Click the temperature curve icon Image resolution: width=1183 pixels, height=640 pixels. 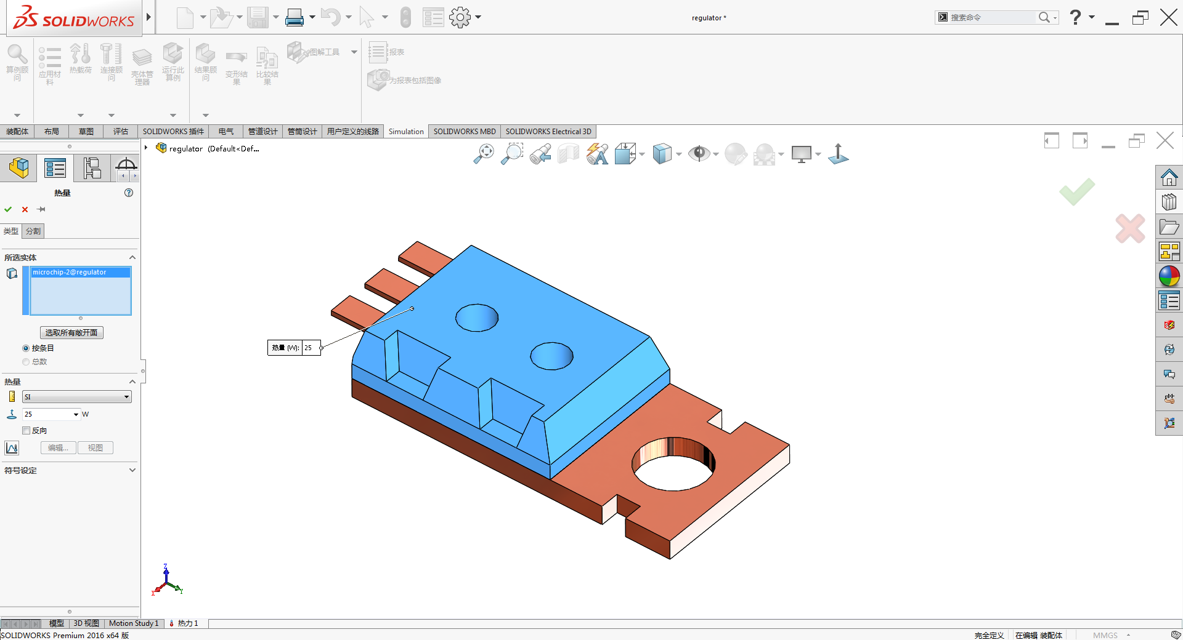tap(12, 448)
